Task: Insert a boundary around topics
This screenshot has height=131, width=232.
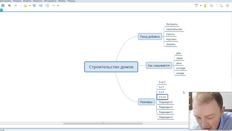Action: (41, 6)
